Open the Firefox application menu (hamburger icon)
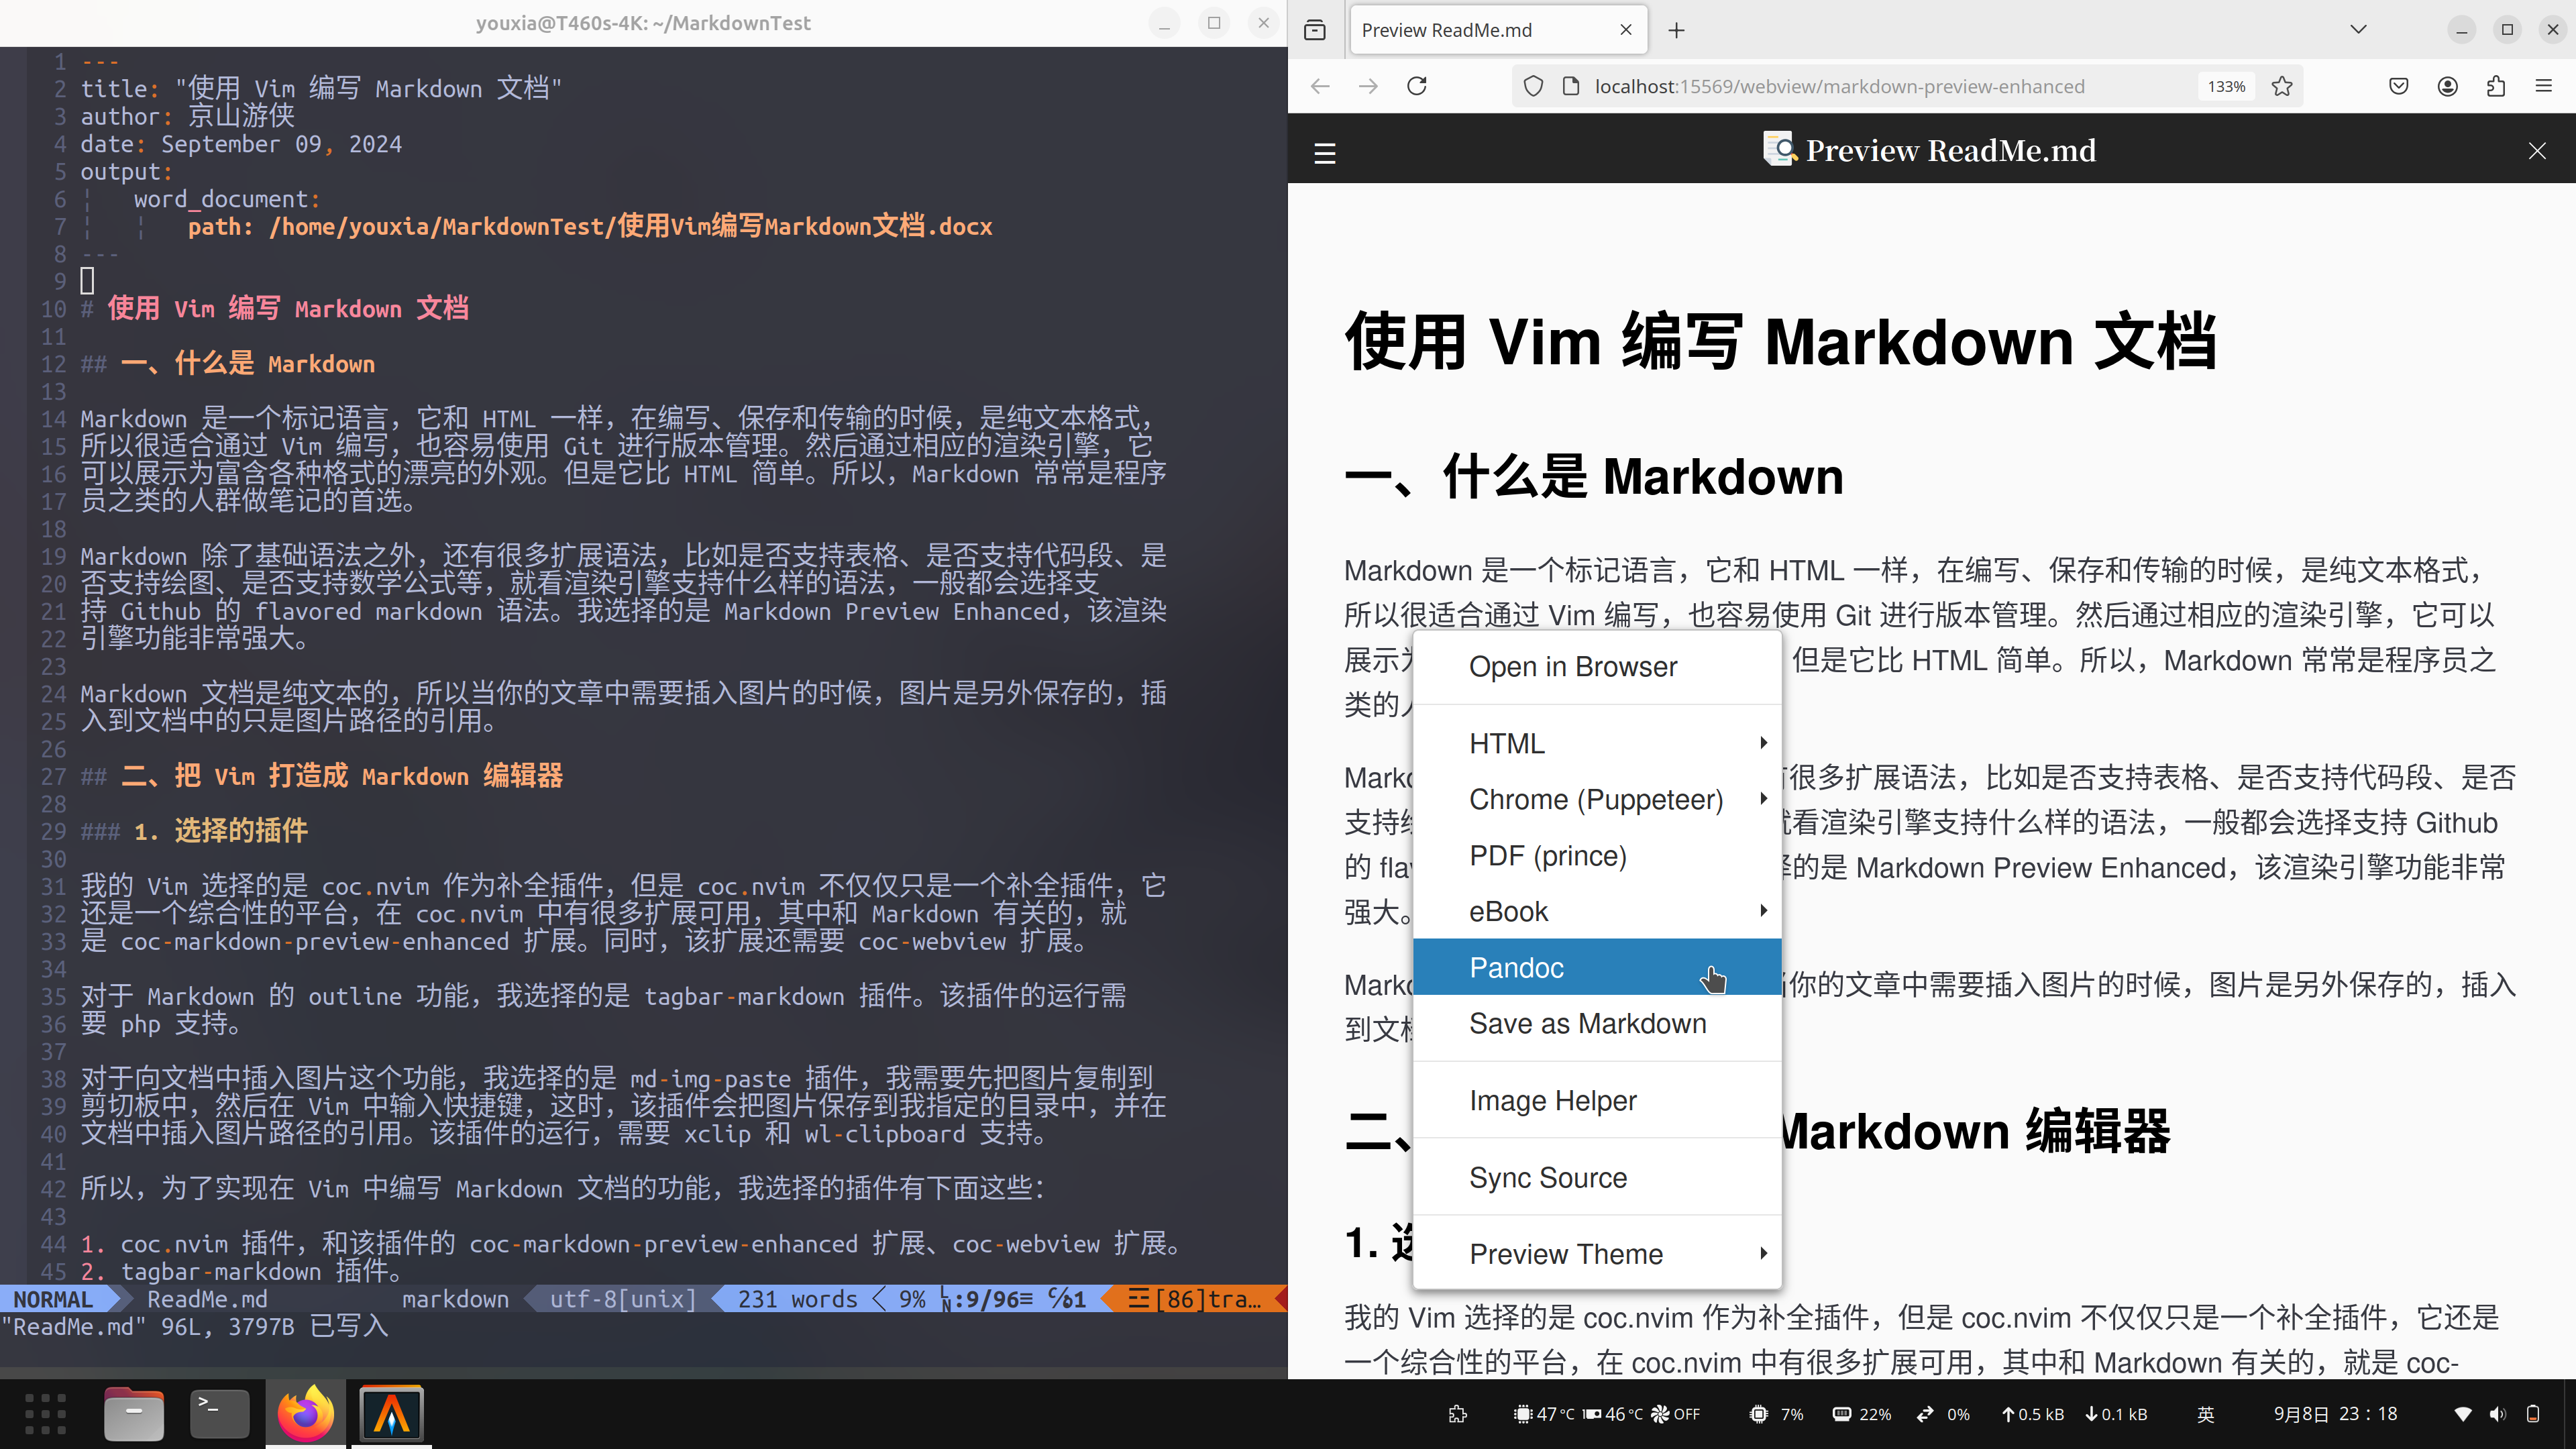The width and height of the screenshot is (2576, 1449). click(2544, 86)
